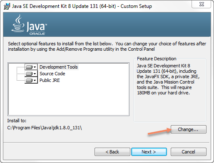Screen dimensions: 214x163
Task: Select the Public JRE feature
Action: [50, 80]
